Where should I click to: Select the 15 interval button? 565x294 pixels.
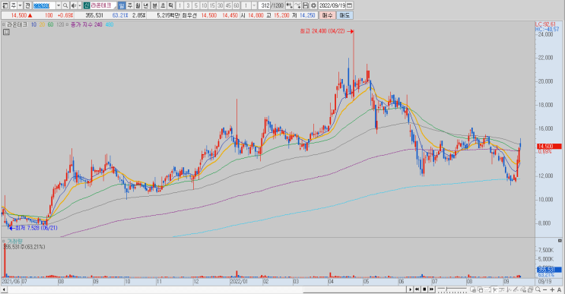(x=212, y=5)
